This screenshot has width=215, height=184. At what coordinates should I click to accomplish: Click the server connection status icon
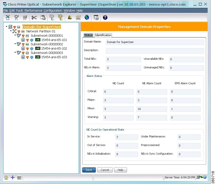pyautogui.click(x=201, y=177)
